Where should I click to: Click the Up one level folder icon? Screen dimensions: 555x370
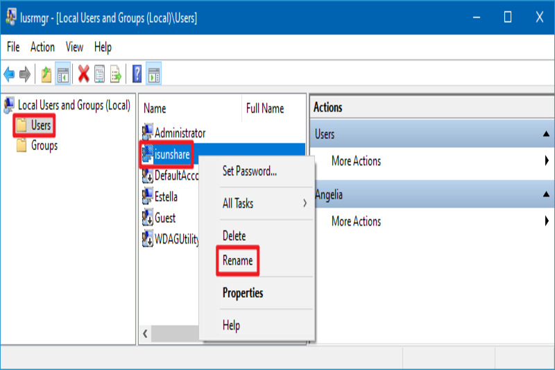[46, 74]
